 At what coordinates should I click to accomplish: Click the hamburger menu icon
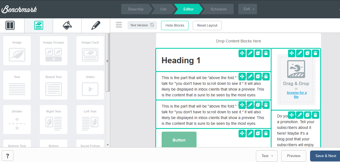(x=119, y=25)
